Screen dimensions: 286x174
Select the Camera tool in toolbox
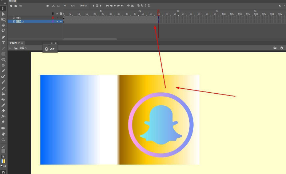[3, 128]
